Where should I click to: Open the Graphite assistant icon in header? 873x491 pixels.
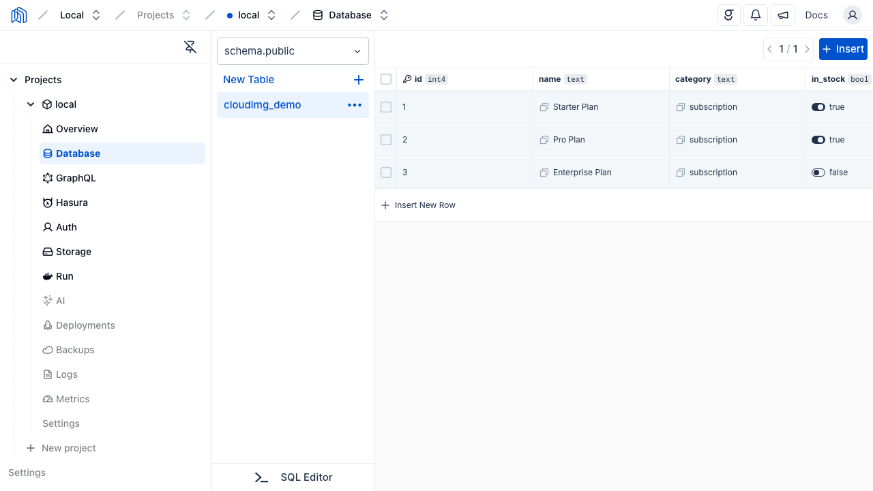[x=729, y=15]
